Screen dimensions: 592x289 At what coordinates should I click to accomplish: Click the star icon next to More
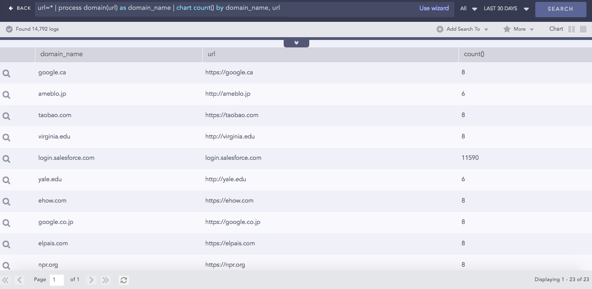[x=506, y=29]
